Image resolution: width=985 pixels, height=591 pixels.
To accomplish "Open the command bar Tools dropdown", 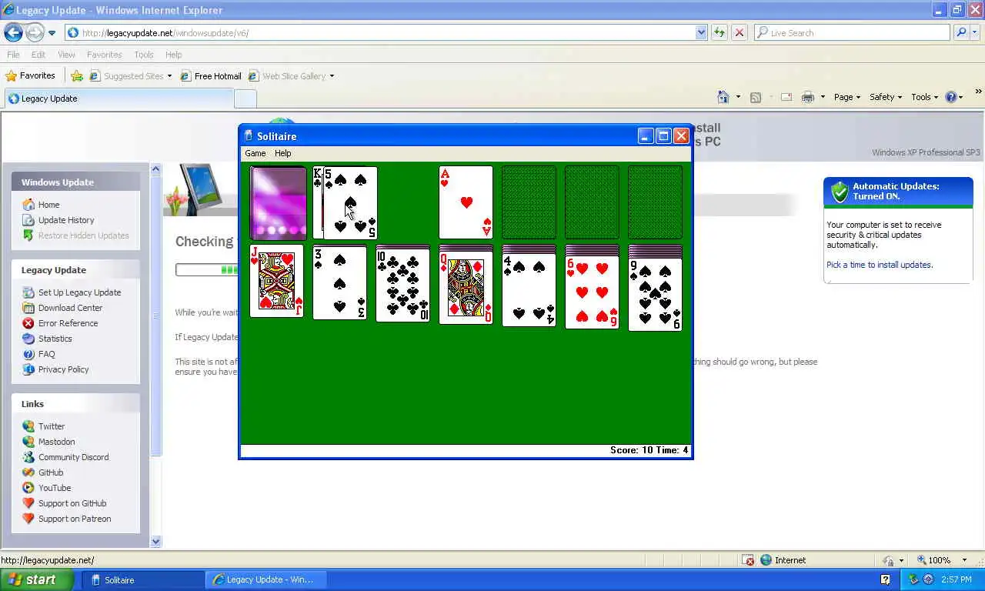I will (925, 97).
